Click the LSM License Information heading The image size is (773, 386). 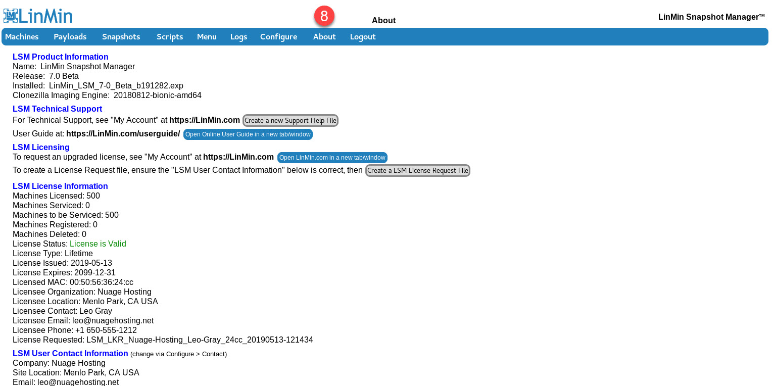point(60,186)
